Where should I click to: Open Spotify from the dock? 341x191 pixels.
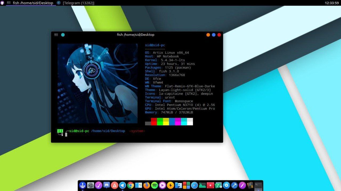155,185
